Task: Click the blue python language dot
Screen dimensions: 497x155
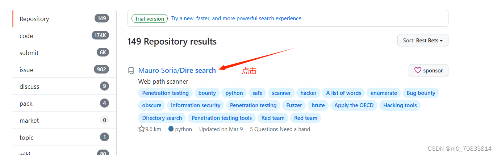Action: point(171,129)
